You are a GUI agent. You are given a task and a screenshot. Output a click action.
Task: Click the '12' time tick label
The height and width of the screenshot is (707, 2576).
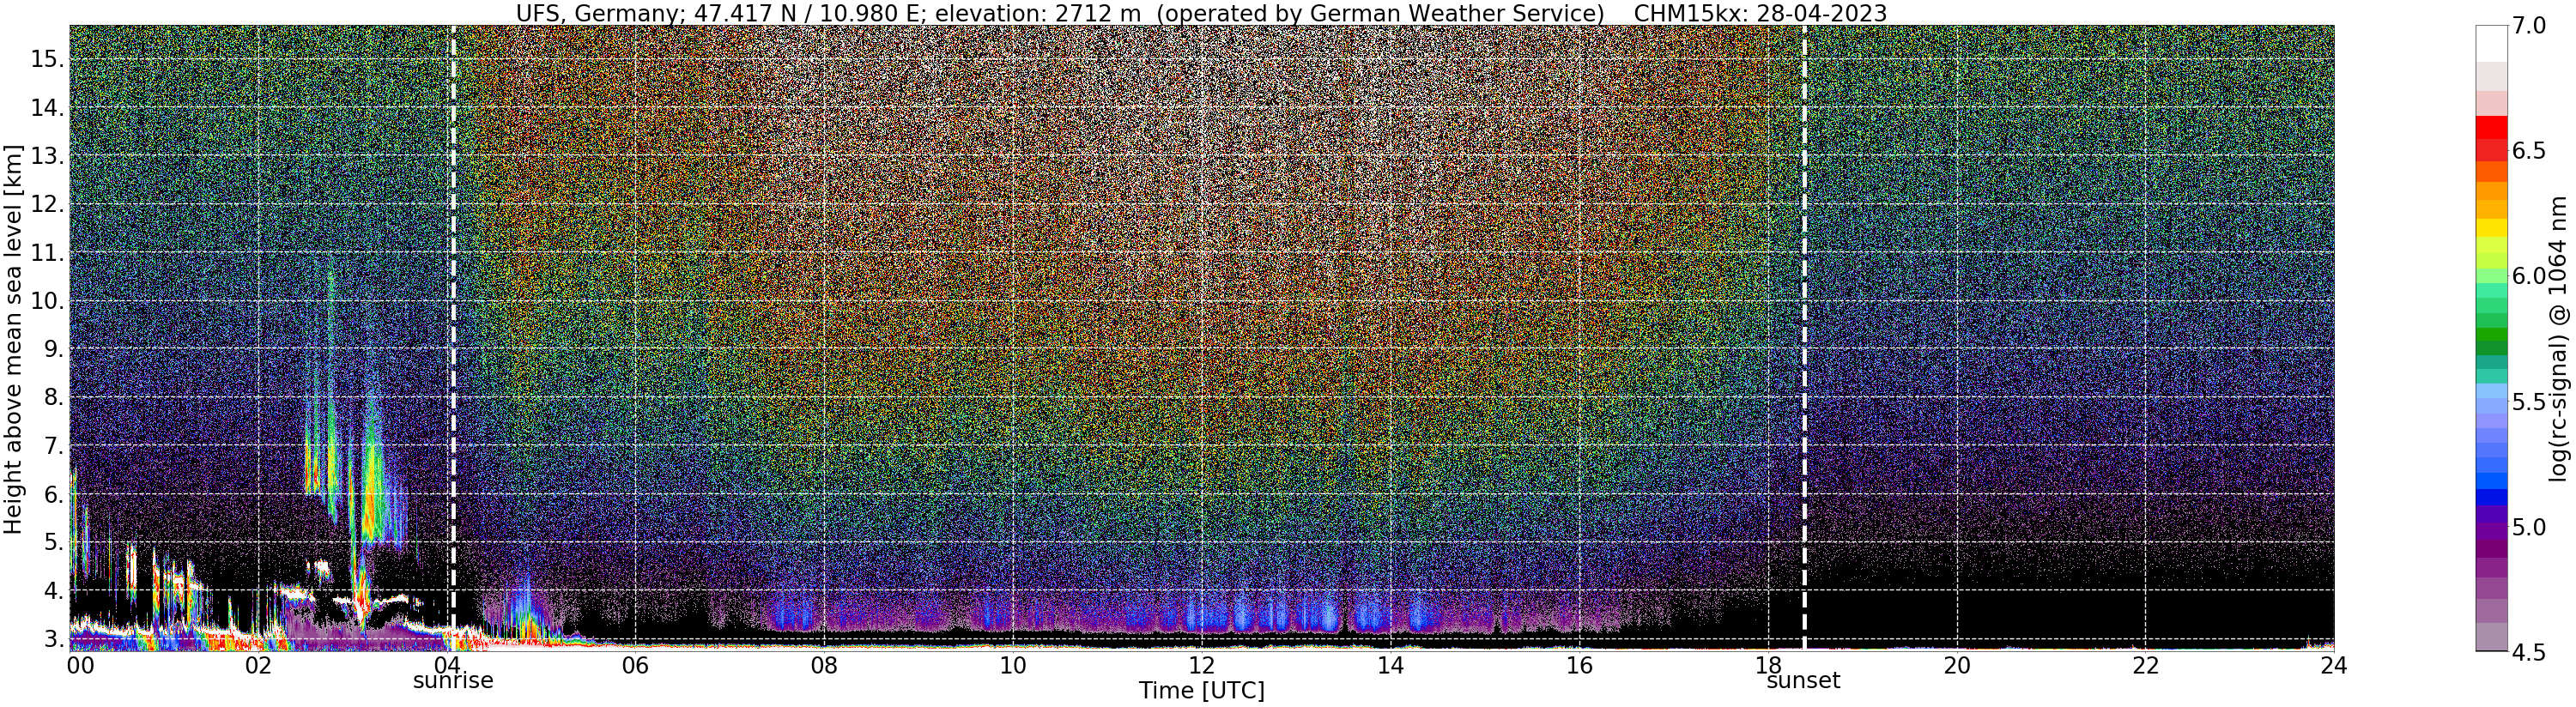click(1201, 665)
